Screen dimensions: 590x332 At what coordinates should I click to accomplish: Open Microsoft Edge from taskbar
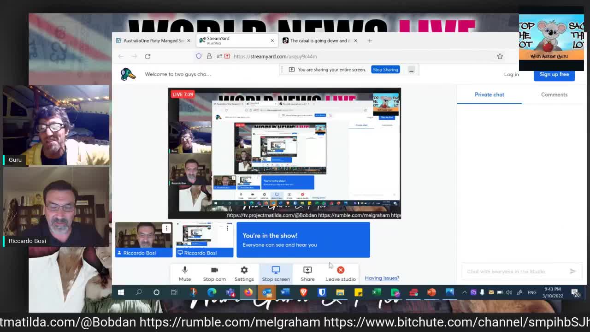coord(212,292)
